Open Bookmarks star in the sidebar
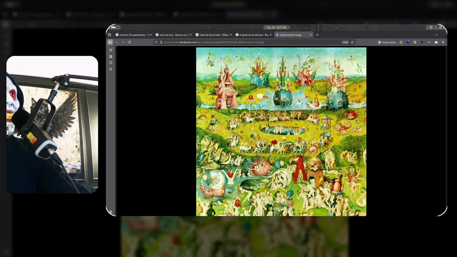The image size is (457, 257). click(x=111, y=69)
